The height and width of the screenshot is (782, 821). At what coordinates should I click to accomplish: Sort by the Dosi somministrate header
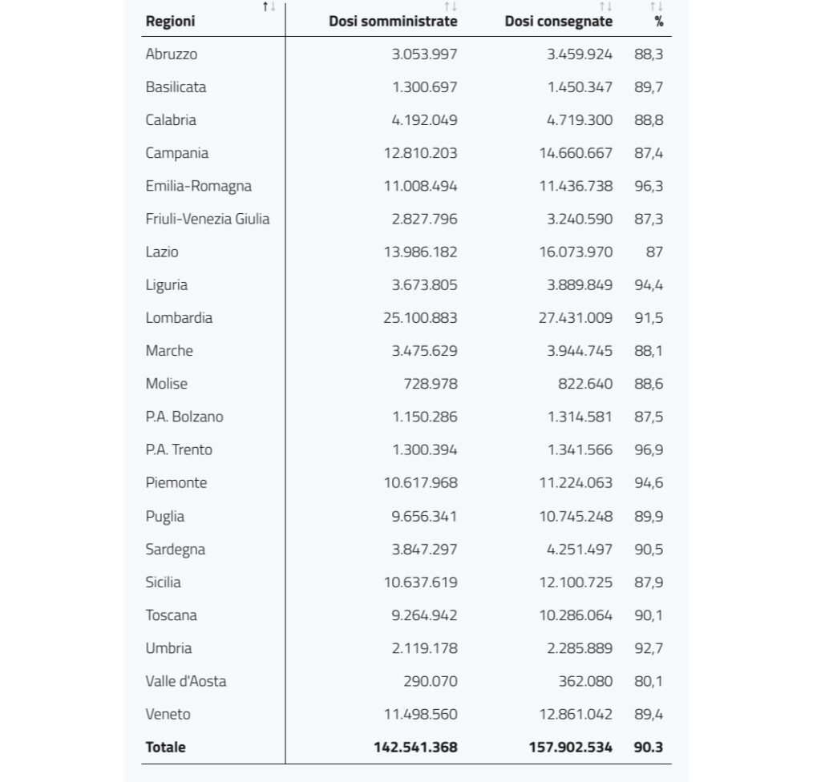pyautogui.click(x=393, y=22)
